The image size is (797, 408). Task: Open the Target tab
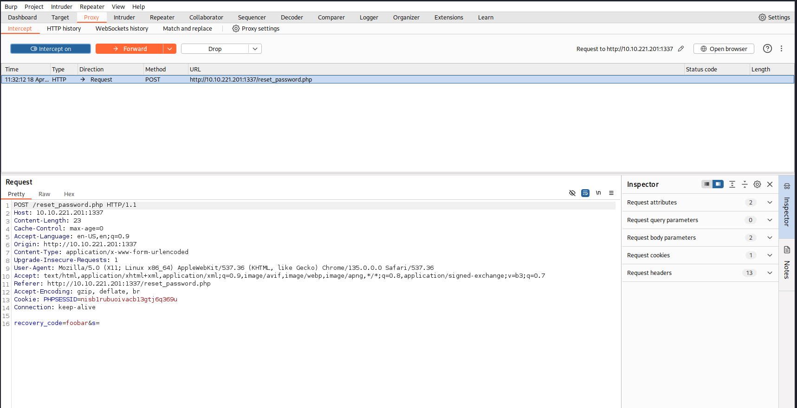coord(60,17)
